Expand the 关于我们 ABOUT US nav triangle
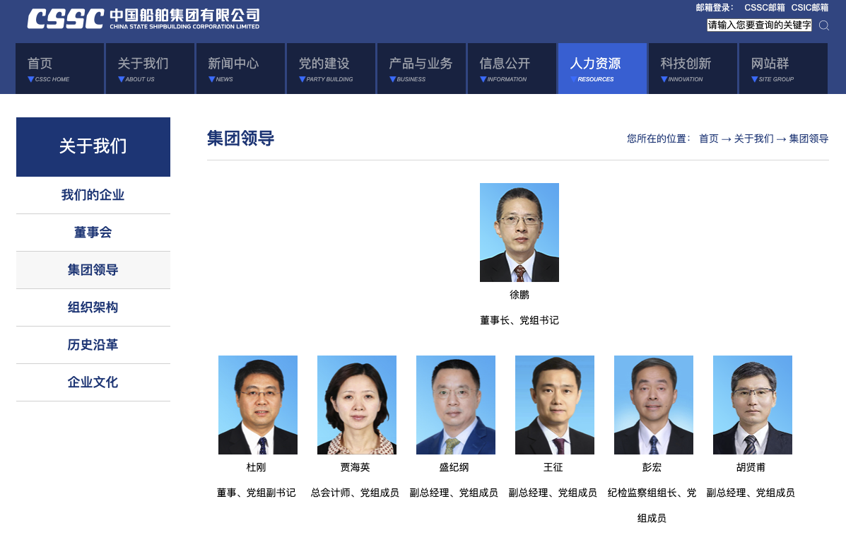The image size is (846, 540). [122, 79]
